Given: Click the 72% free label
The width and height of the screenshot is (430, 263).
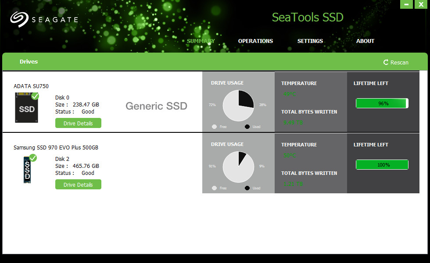Looking at the screenshot, I should tap(212, 105).
